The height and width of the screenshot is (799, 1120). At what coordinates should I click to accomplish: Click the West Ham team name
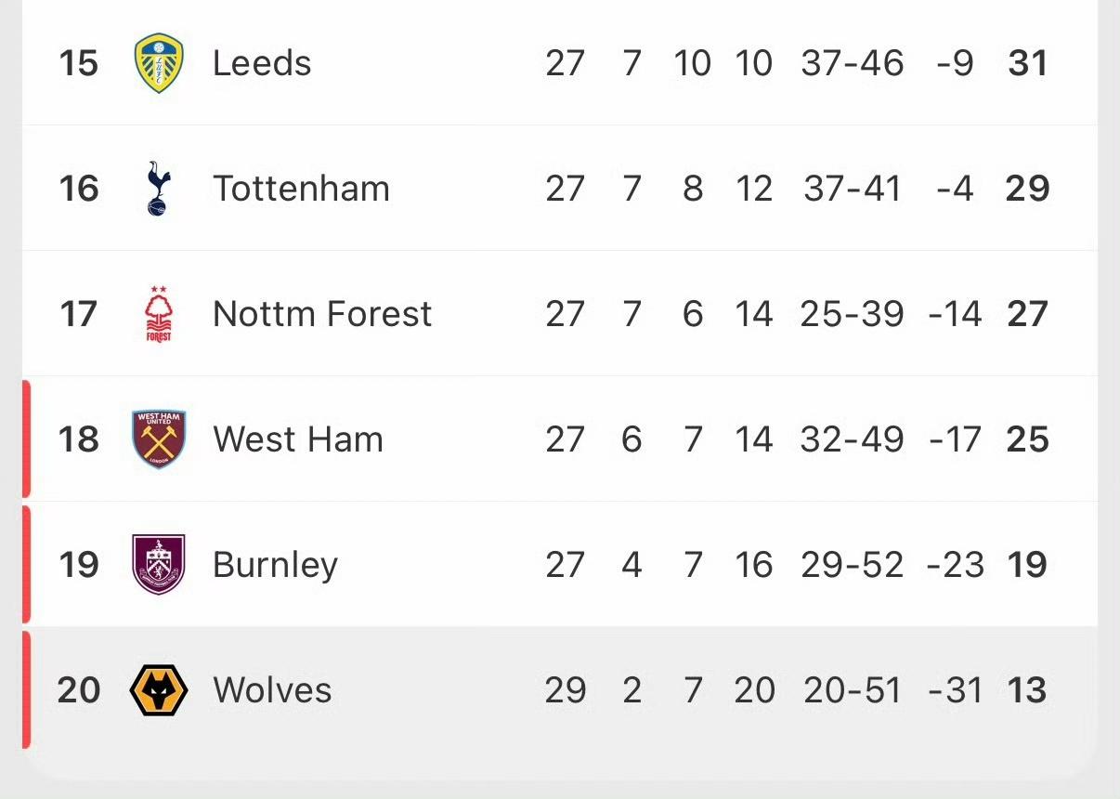pyautogui.click(x=298, y=439)
